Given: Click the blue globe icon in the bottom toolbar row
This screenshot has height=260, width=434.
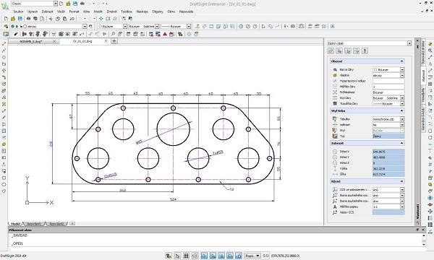Looking at the screenshot, I should tap(189, 34).
